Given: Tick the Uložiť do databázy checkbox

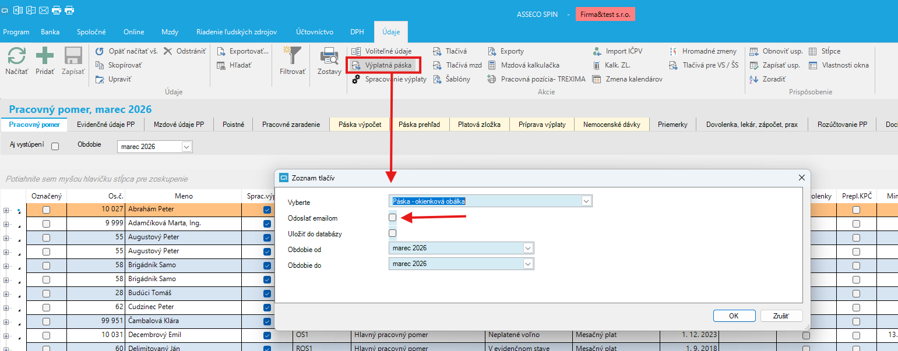Looking at the screenshot, I should pyautogui.click(x=393, y=233).
